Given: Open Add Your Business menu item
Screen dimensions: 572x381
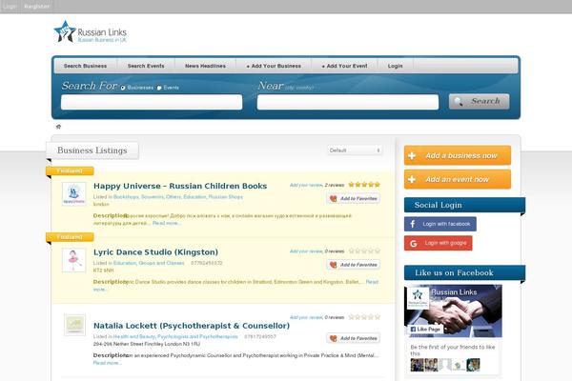Looking at the screenshot, I should [x=274, y=66].
